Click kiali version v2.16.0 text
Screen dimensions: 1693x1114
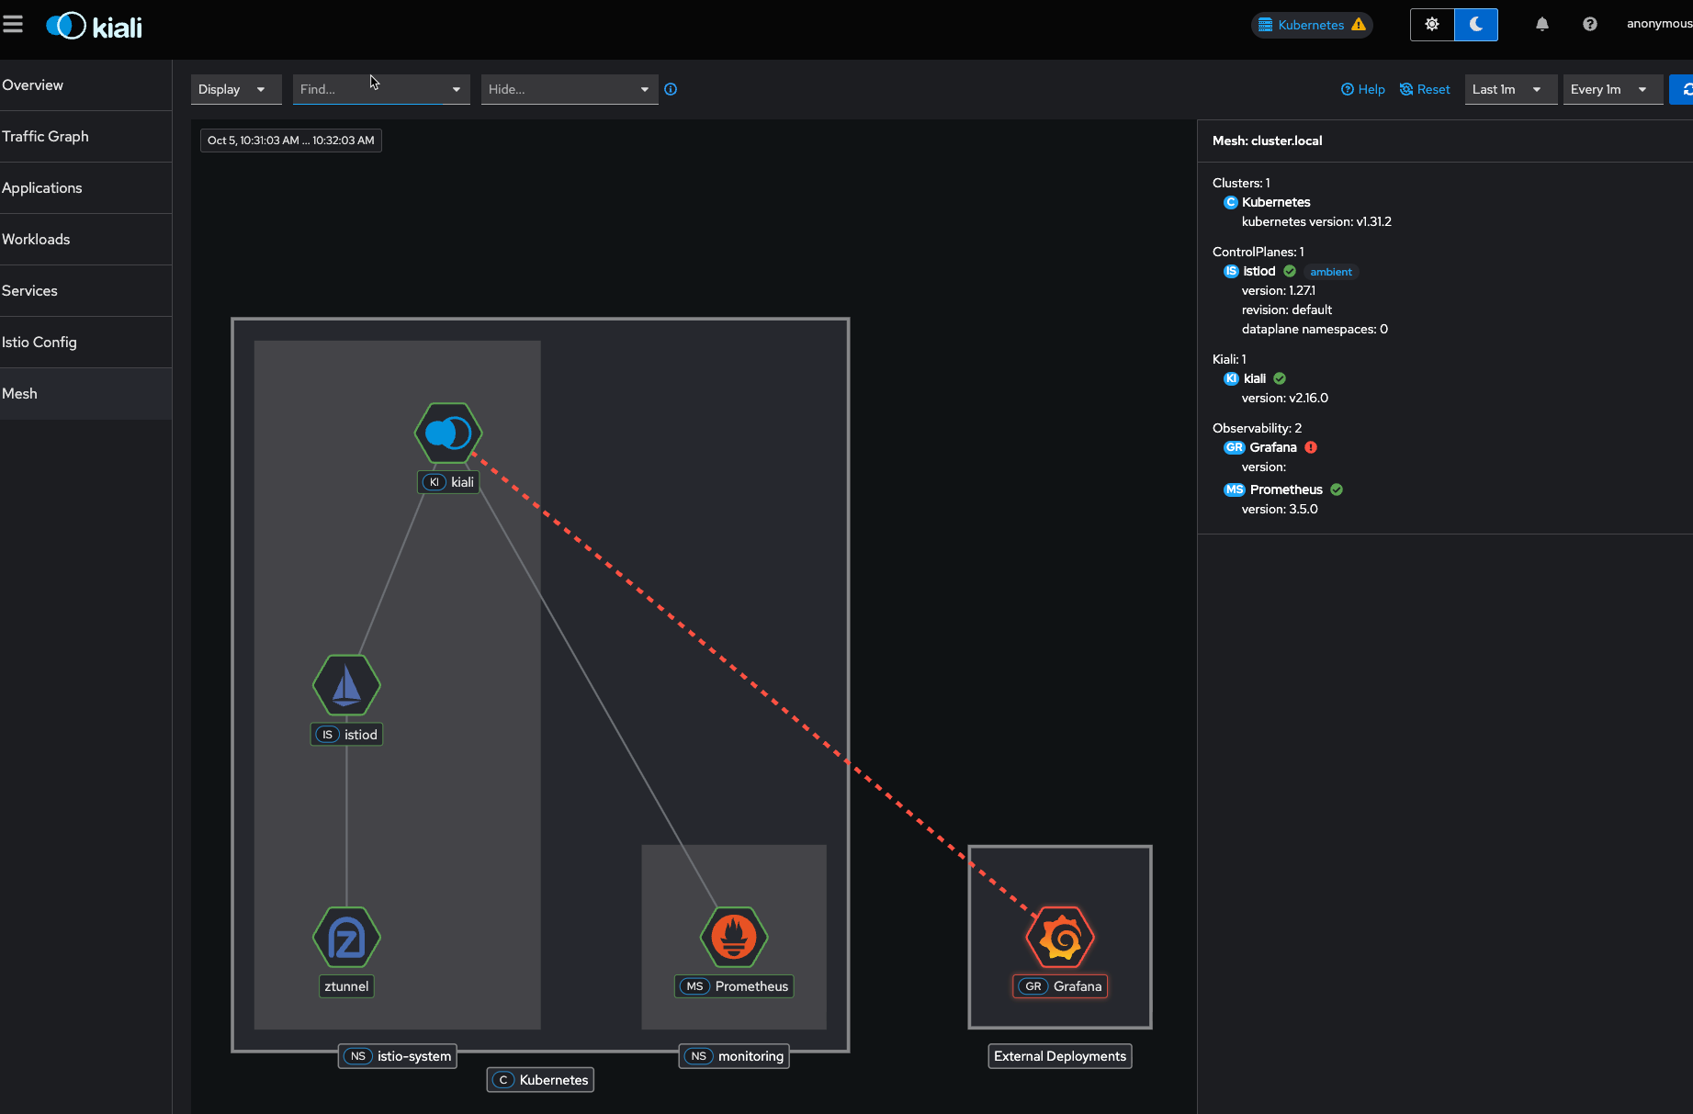pos(1285,398)
